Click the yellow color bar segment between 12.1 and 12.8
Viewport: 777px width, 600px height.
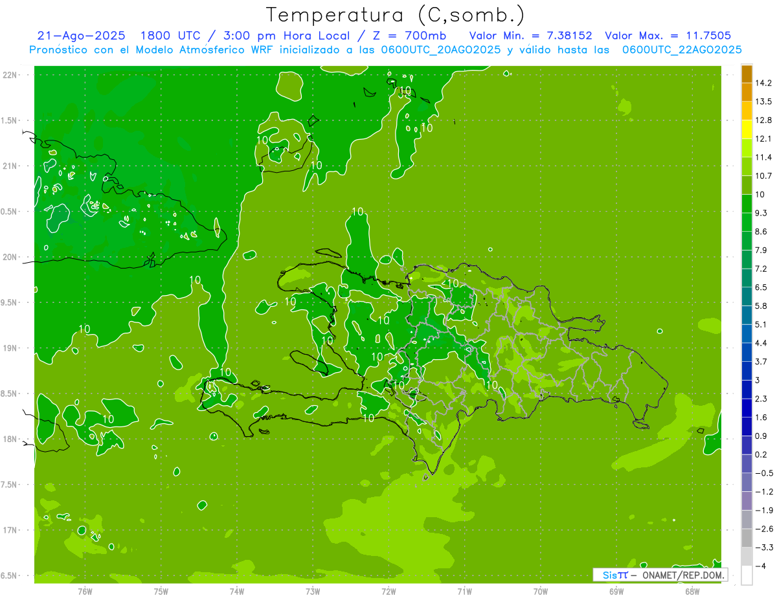(x=747, y=129)
